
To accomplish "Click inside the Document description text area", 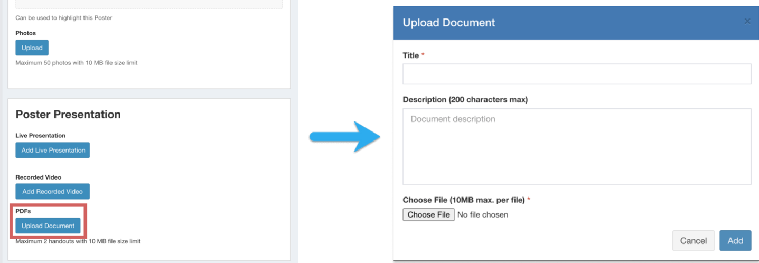I will (x=576, y=146).
